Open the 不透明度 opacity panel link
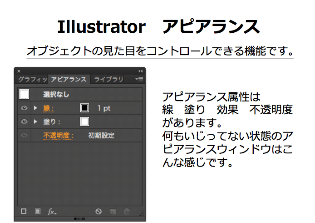Screen dimensions: 315x223 (58, 136)
